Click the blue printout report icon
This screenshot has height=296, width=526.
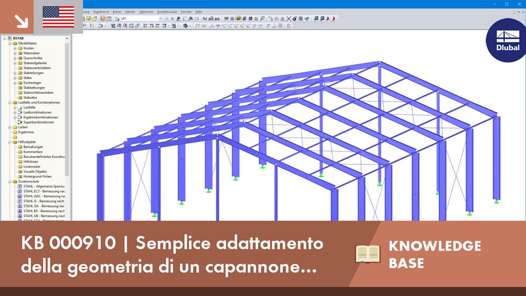tap(316, 19)
